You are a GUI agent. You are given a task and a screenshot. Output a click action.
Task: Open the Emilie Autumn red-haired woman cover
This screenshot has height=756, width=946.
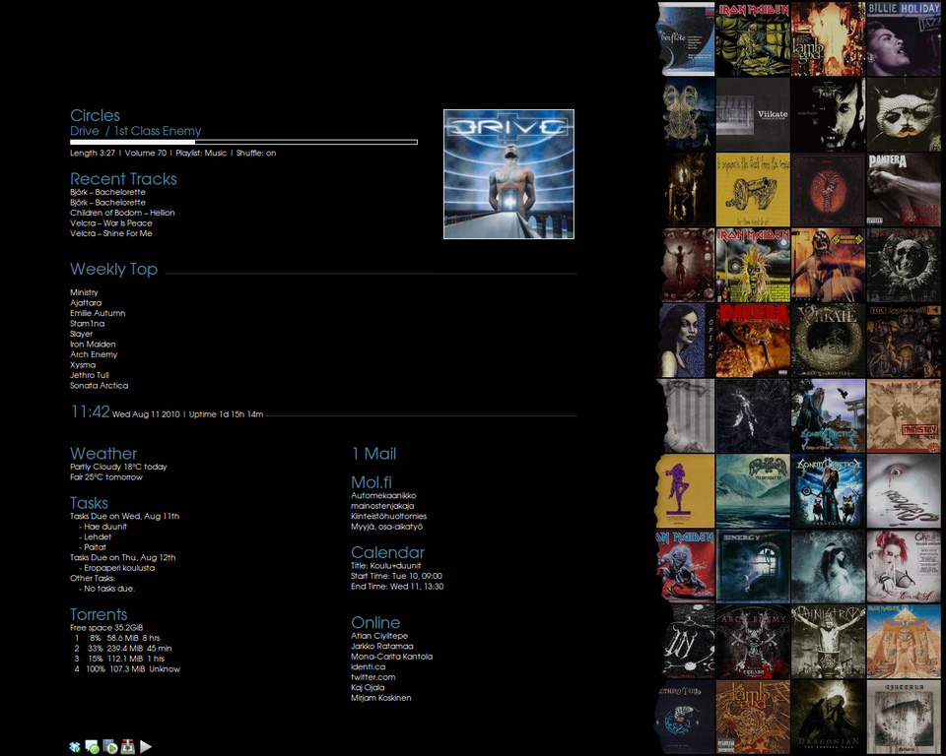pyautogui.click(x=904, y=566)
